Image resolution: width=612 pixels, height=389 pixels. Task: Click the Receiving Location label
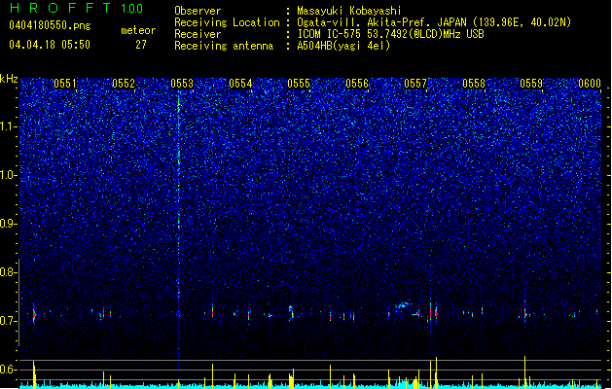click(227, 22)
